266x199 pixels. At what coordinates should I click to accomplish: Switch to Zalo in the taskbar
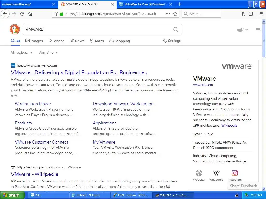pyautogui.click(x=48, y=195)
